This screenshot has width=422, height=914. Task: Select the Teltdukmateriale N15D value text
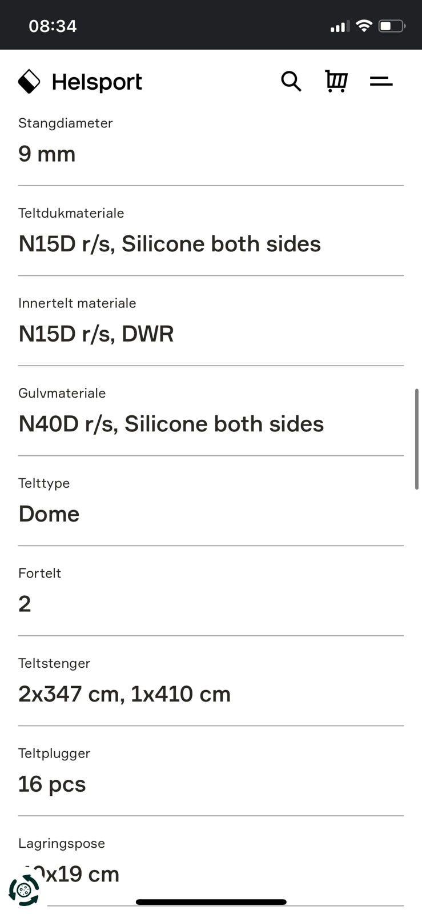point(170,244)
